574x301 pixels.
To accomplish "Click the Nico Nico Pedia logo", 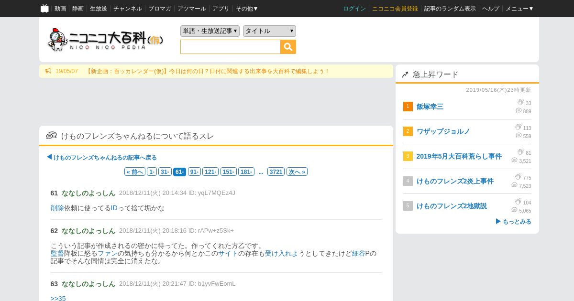I will tap(105, 40).
